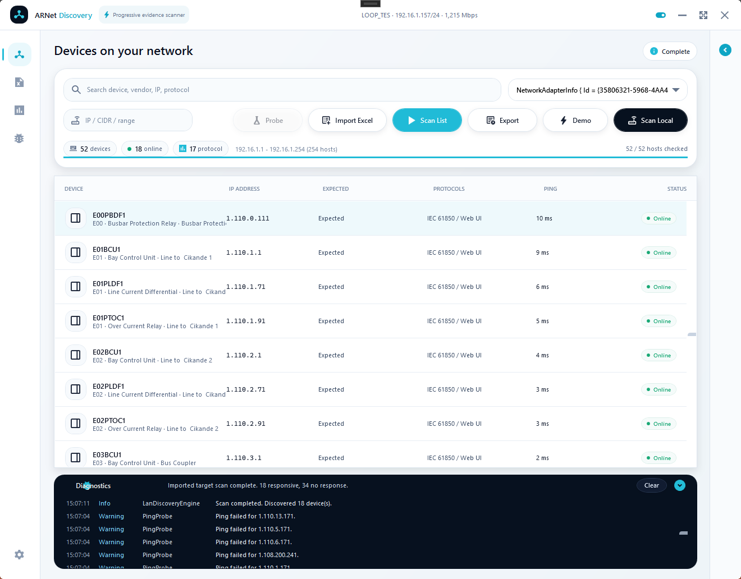The width and height of the screenshot is (741, 579).
Task: Click device icon for E02PLDF1
Action: point(76,389)
